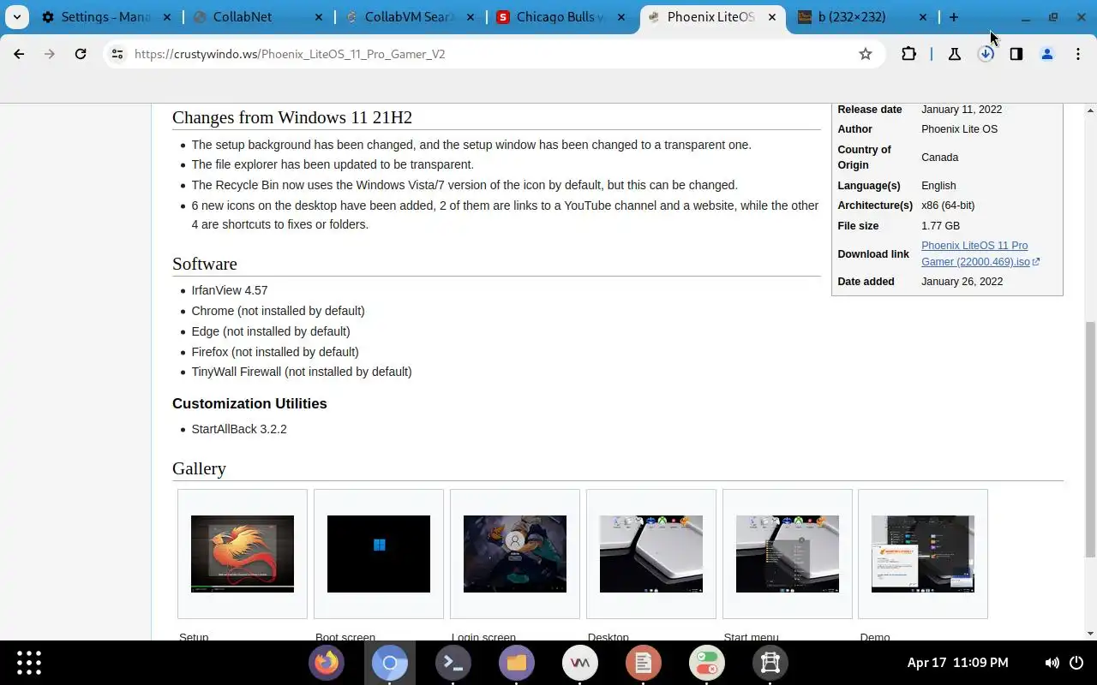The height and width of the screenshot is (685, 1097).
Task: Open the file manager taskbar icon
Action: tap(517, 663)
